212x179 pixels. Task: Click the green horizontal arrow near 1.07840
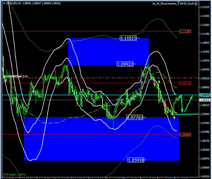[188, 114]
